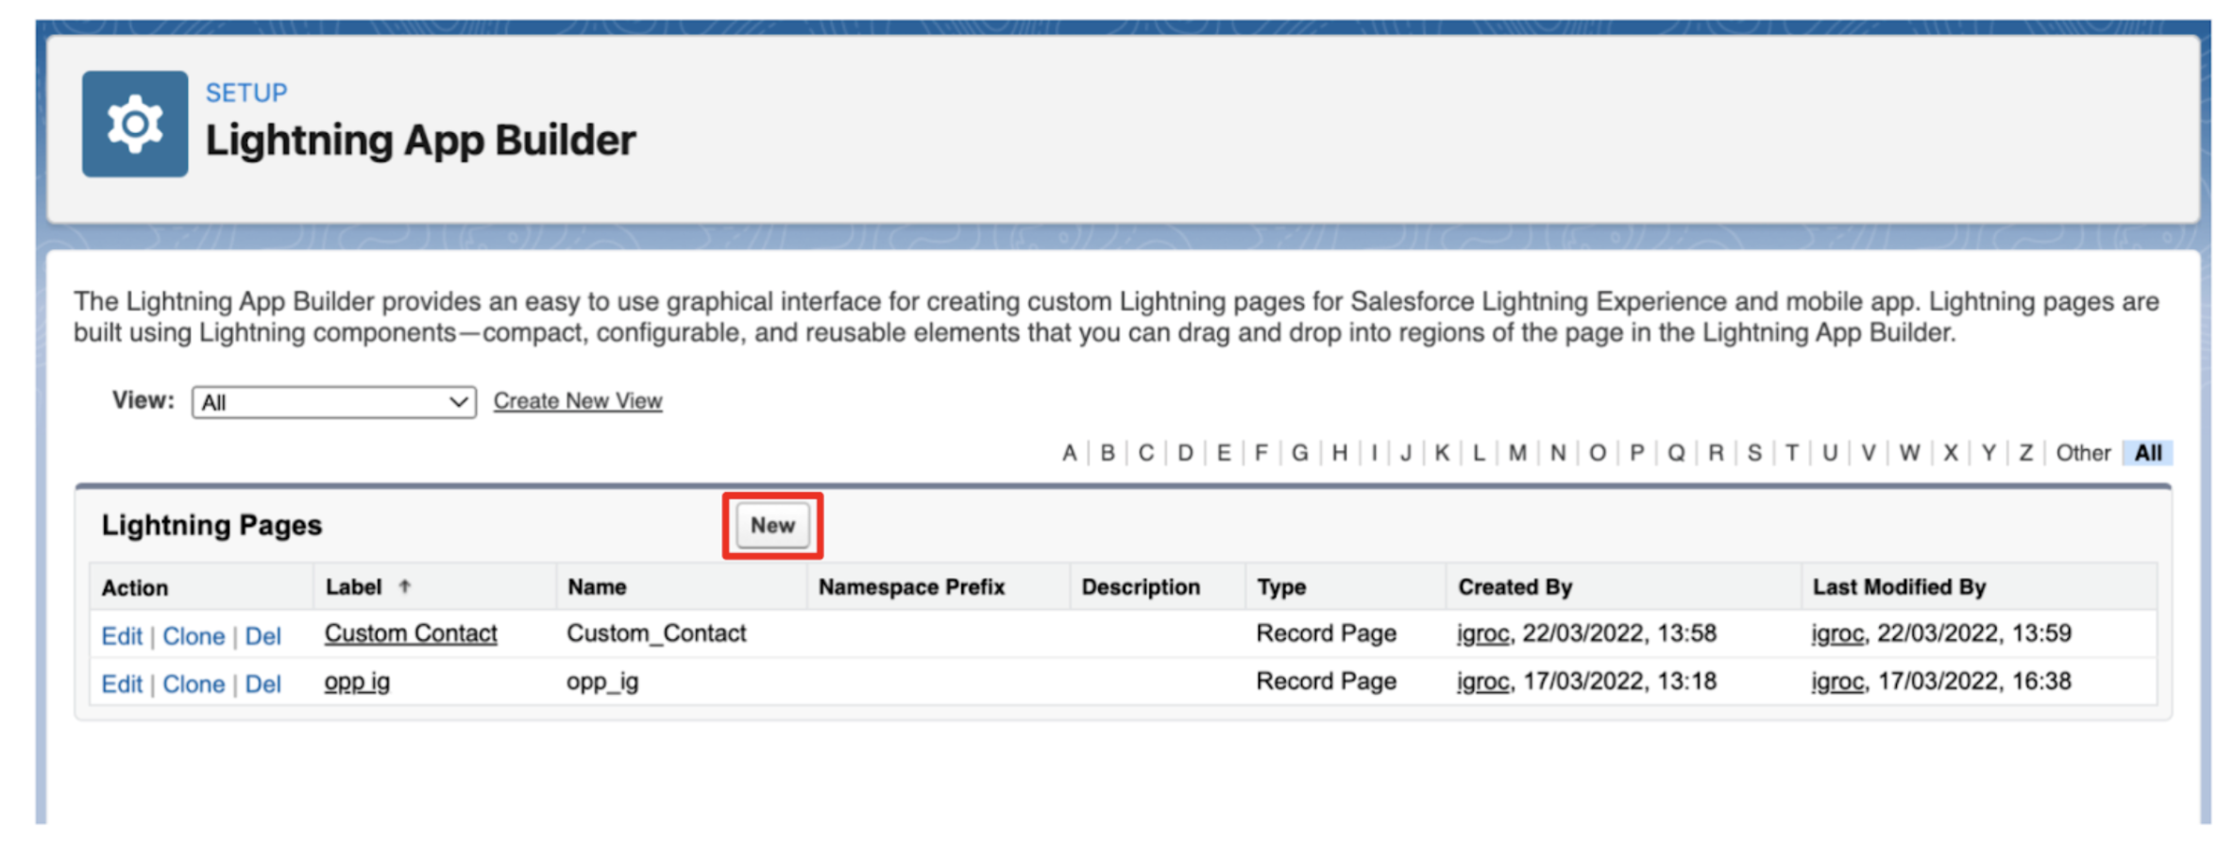Click Record Page type in Custom Contact row
Viewport: 2234px width, 842px height.
1326,633
